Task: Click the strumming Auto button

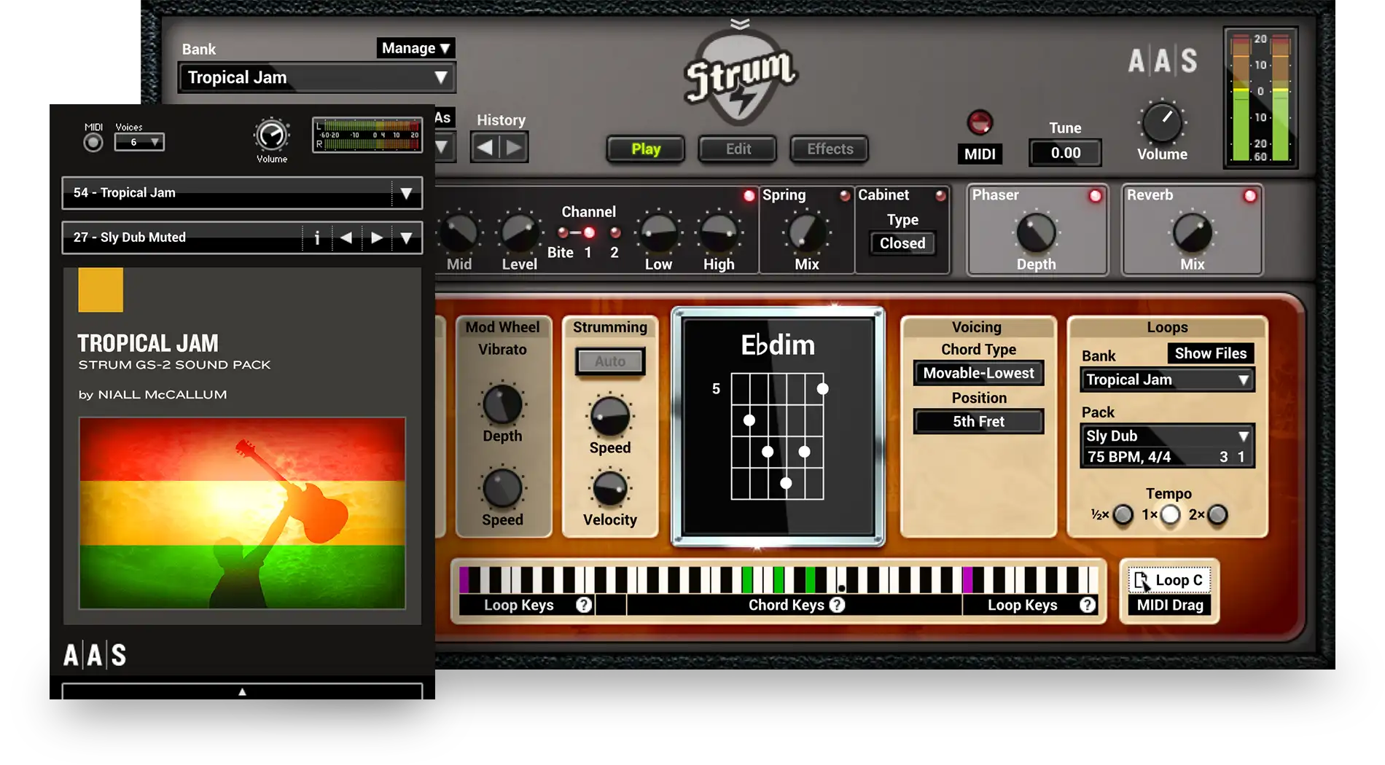Action: coord(610,361)
